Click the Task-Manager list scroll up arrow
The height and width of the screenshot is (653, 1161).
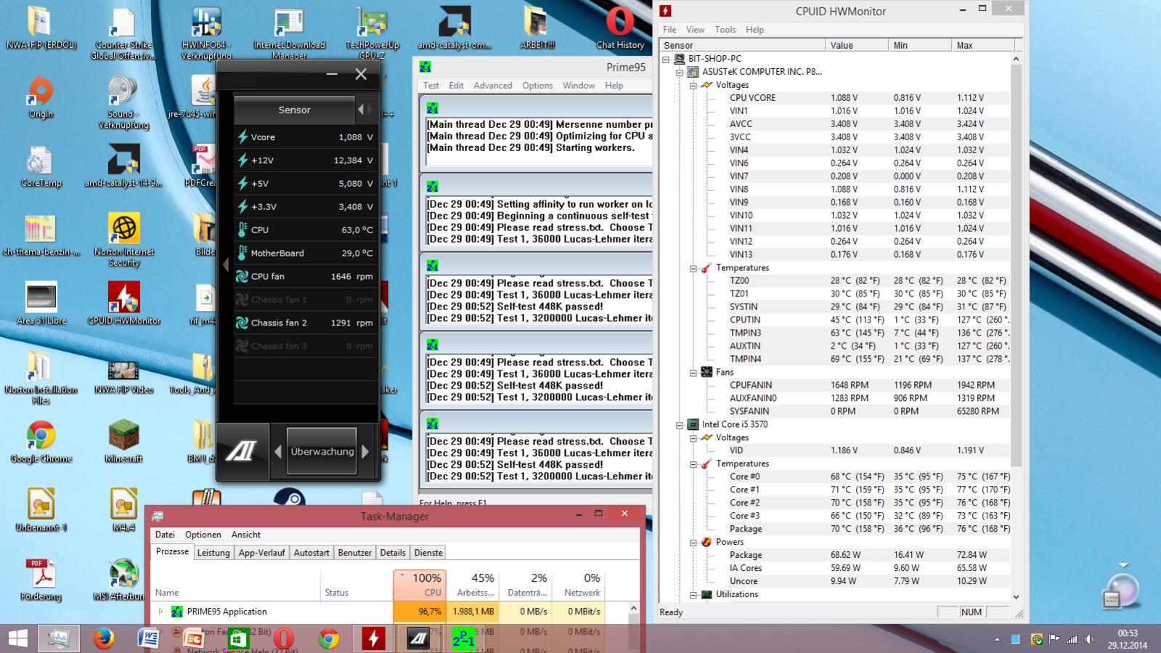[633, 608]
